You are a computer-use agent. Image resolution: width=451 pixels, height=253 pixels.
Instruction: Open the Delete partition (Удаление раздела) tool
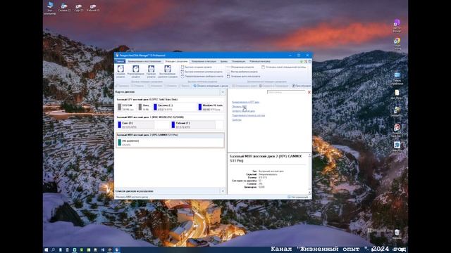pos(151,71)
